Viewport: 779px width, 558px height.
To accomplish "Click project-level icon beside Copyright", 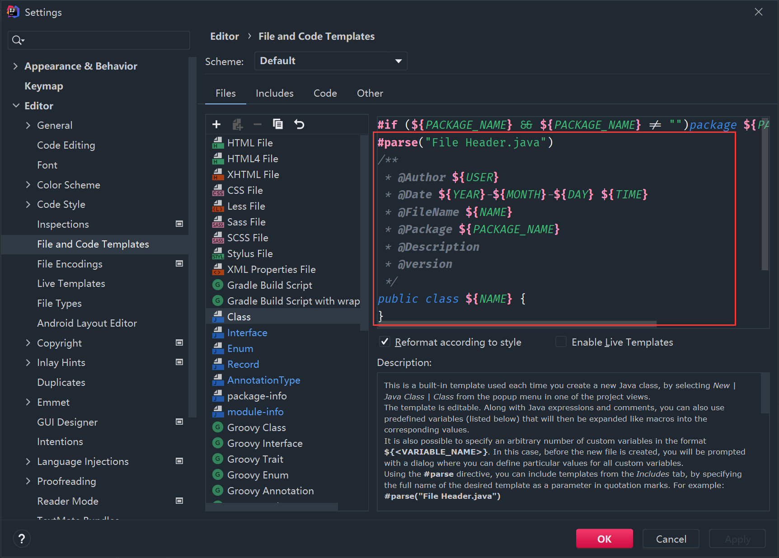I will click(179, 343).
